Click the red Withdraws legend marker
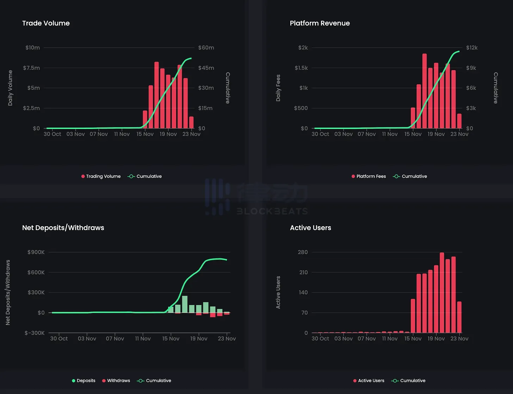The image size is (513, 394). (104, 381)
